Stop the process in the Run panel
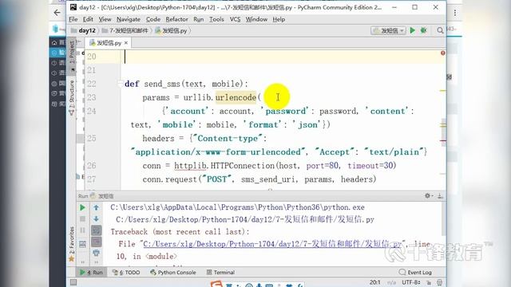The image size is (511, 287). tap(82, 218)
